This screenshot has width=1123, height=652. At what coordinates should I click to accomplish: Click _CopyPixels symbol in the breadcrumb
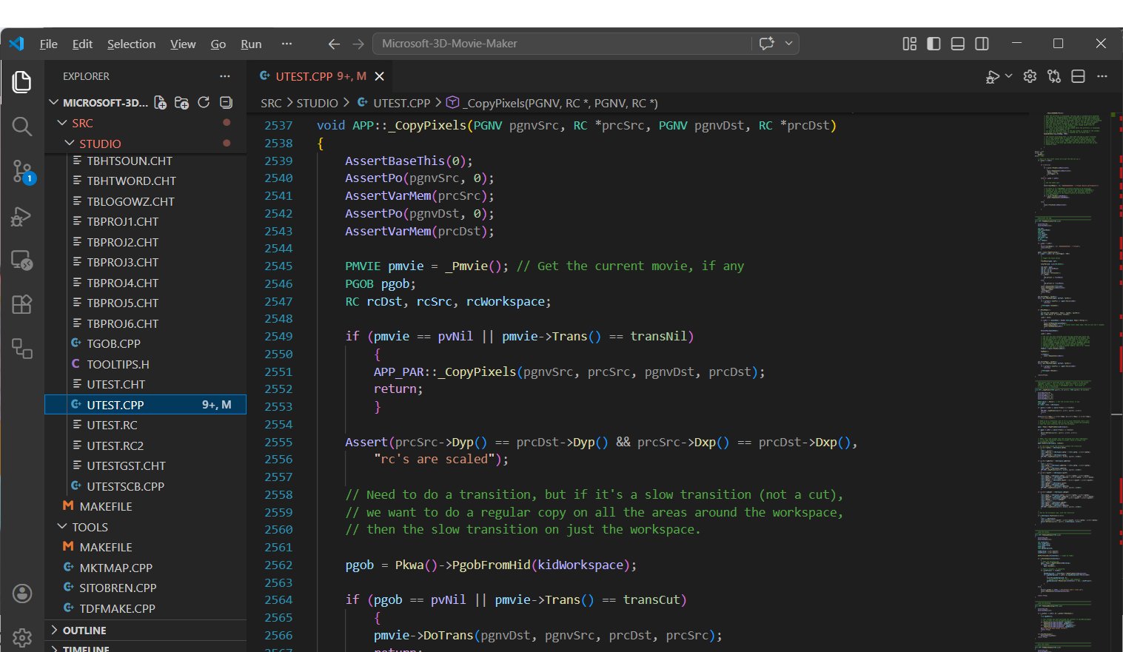(560, 103)
